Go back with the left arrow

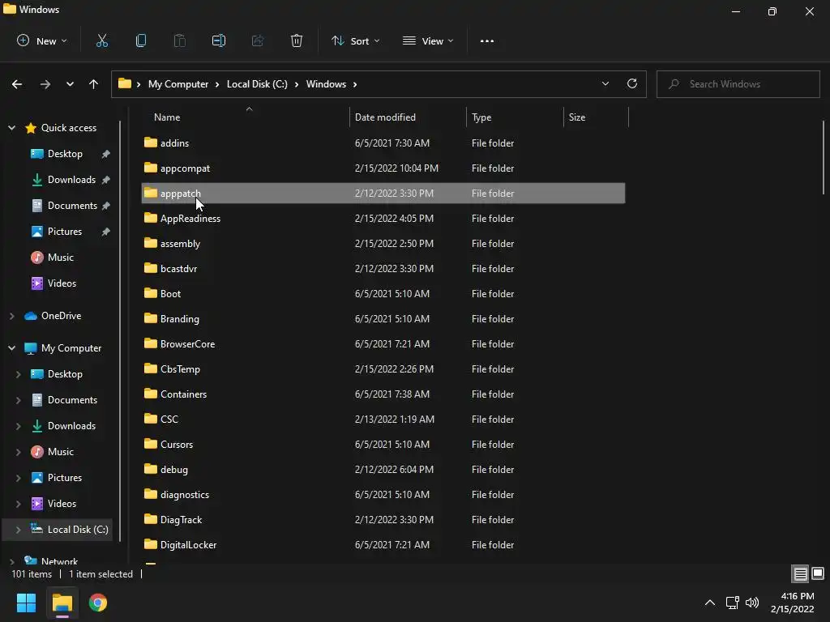[x=17, y=84]
